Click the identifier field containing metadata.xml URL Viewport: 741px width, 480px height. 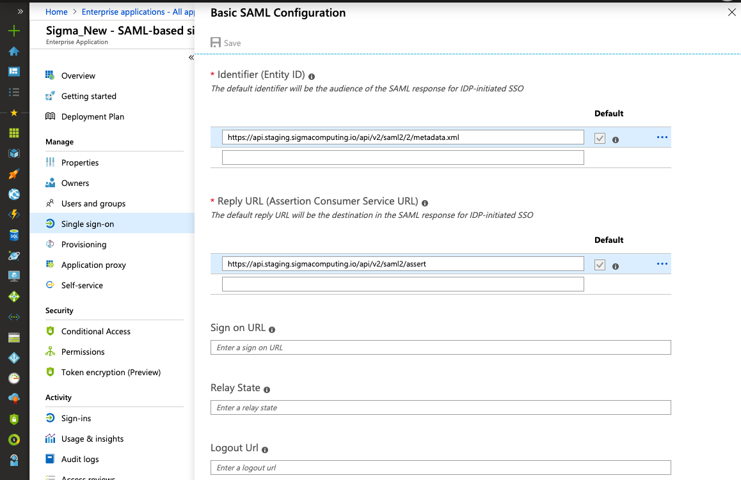click(403, 137)
